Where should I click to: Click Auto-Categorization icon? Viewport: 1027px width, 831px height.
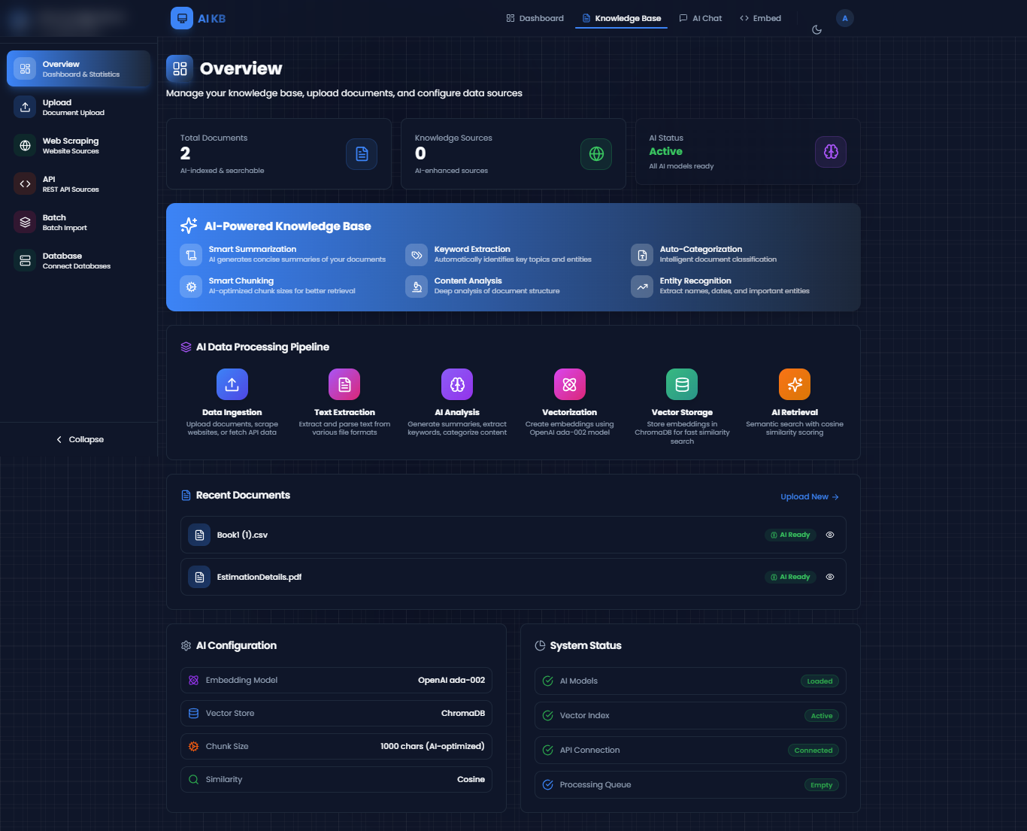pyautogui.click(x=642, y=255)
